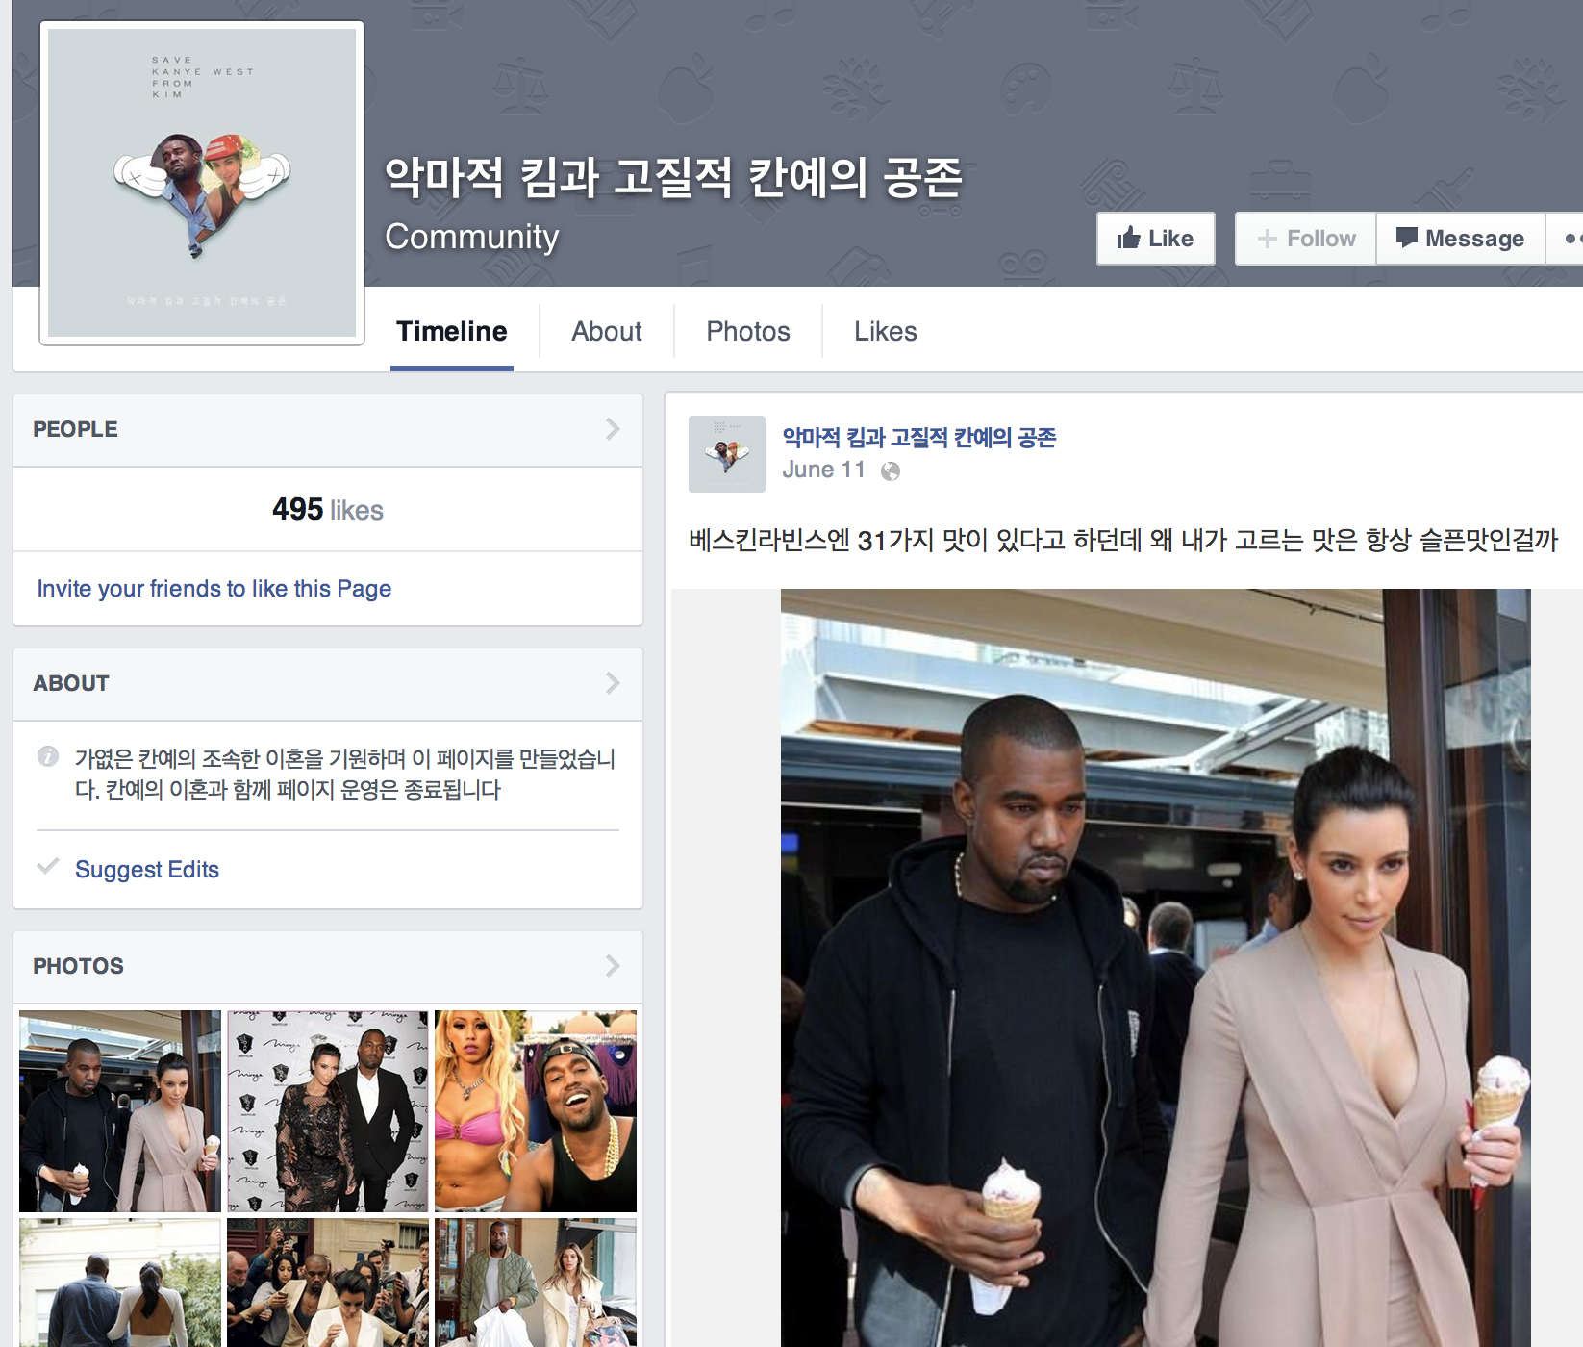Open thumbnail with pink bikini woman

536,1111
